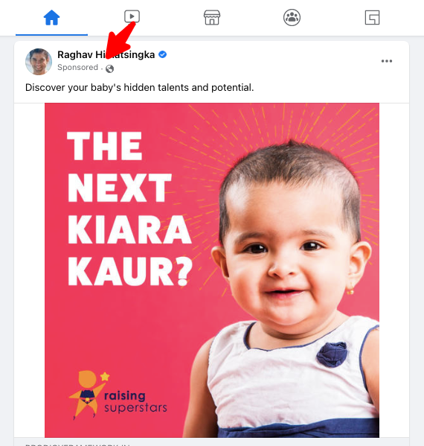
Task: Click 'THE NEXT KIARA KAUR?' headline in ad
Action: pyautogui.click(x=130, y=208)
